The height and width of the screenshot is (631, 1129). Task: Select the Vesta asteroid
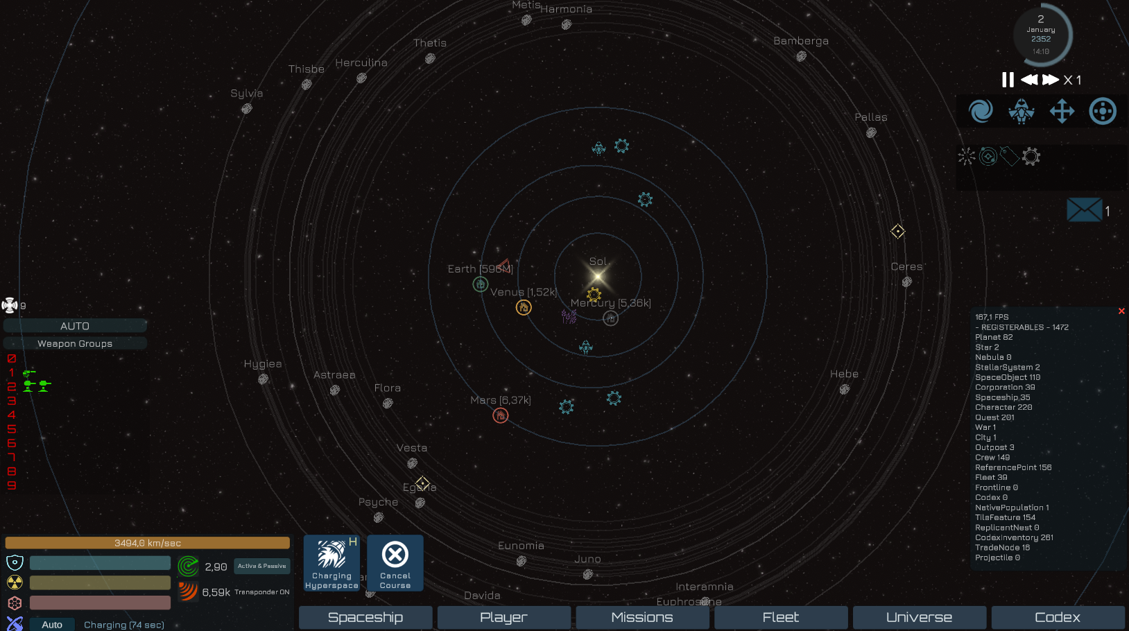412,463
